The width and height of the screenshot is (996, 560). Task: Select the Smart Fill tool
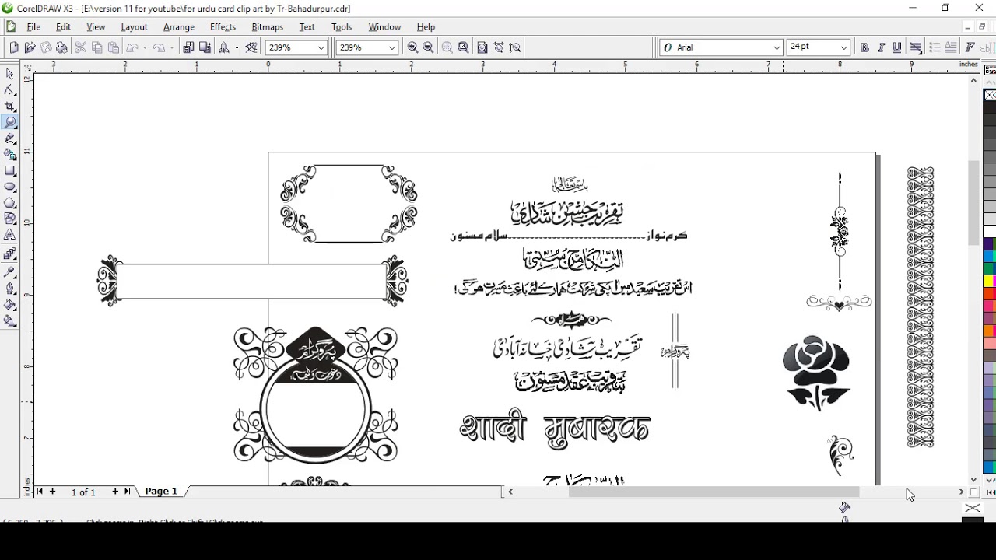(x=10, y=155)
